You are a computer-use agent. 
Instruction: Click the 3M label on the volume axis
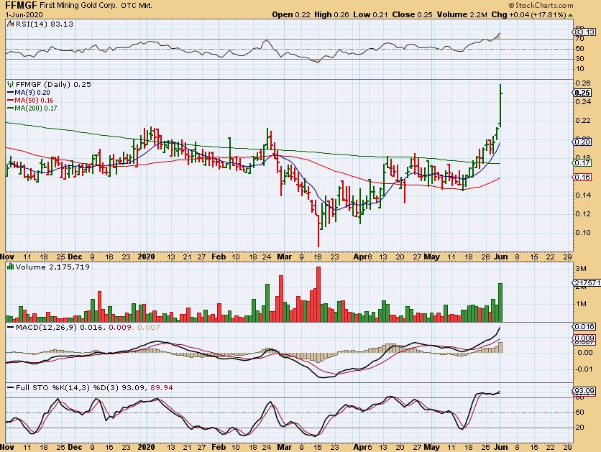tap(581, 268)
